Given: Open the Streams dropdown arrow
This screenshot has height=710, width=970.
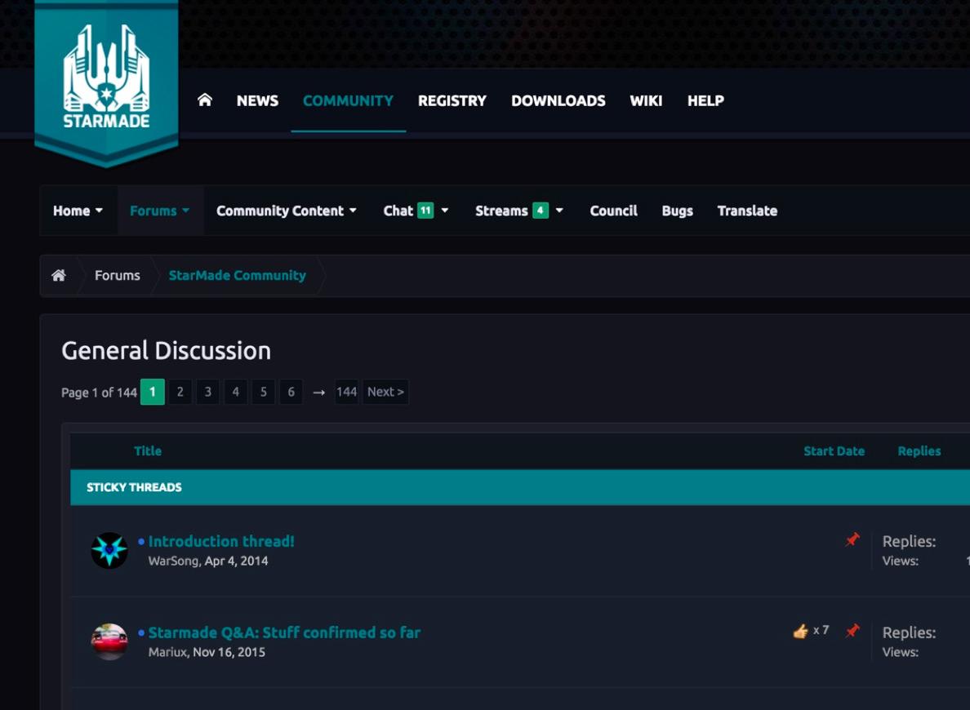Looking at the screenshot, I should pyautogui.click(x=559, y=211).
